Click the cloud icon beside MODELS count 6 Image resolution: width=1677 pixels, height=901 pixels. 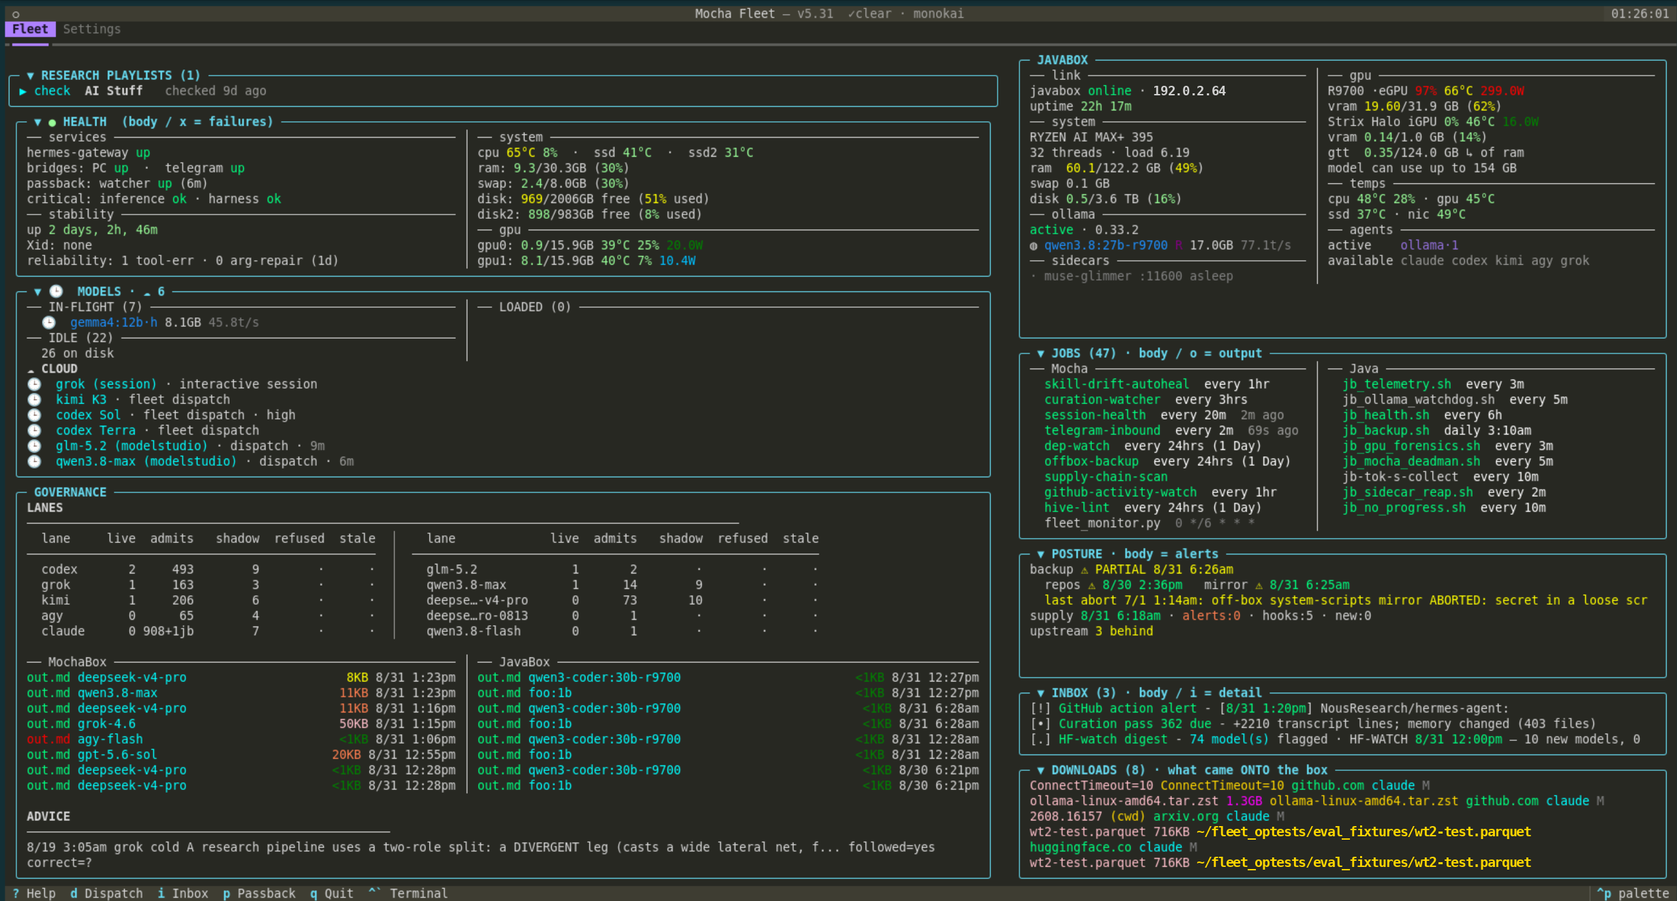coord(147,293)
